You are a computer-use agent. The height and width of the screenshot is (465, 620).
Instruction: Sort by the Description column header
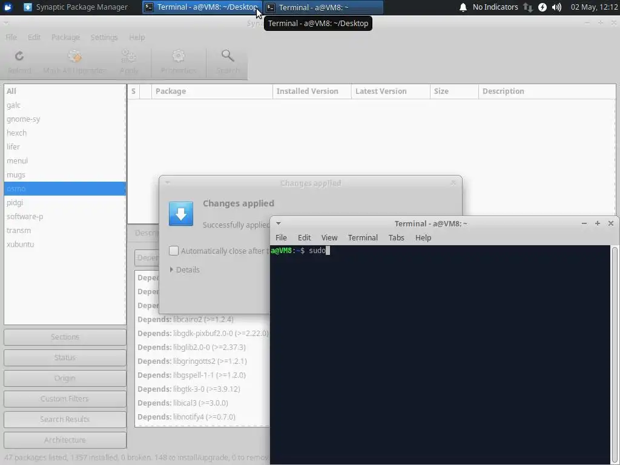pyautogui.click(x=547, y=91)
